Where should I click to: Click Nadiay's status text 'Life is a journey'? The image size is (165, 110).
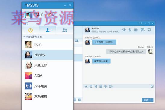pos(105,32)
